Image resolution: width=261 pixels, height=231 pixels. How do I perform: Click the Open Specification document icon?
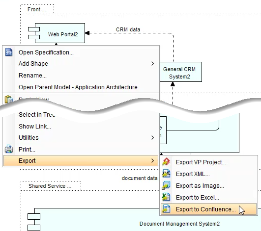9,52
